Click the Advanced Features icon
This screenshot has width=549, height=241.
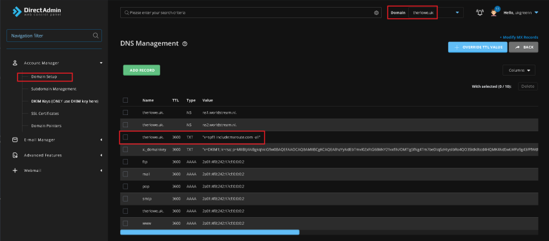coord(15,155)
